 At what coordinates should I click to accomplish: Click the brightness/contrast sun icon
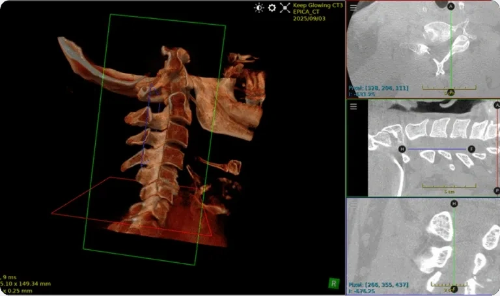click(259, 8)
